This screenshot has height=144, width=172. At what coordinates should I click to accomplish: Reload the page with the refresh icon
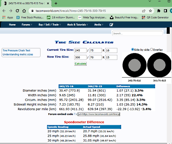(17, 11)
